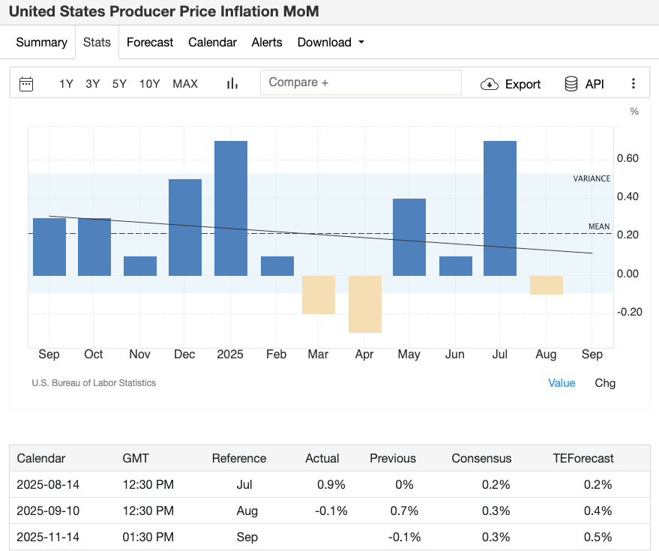Click the April negative beige bar
This screenshot has height=551, width=659.
point(365,304)
